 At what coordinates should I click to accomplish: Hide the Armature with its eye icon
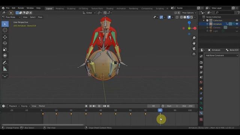tap(237, 24)
